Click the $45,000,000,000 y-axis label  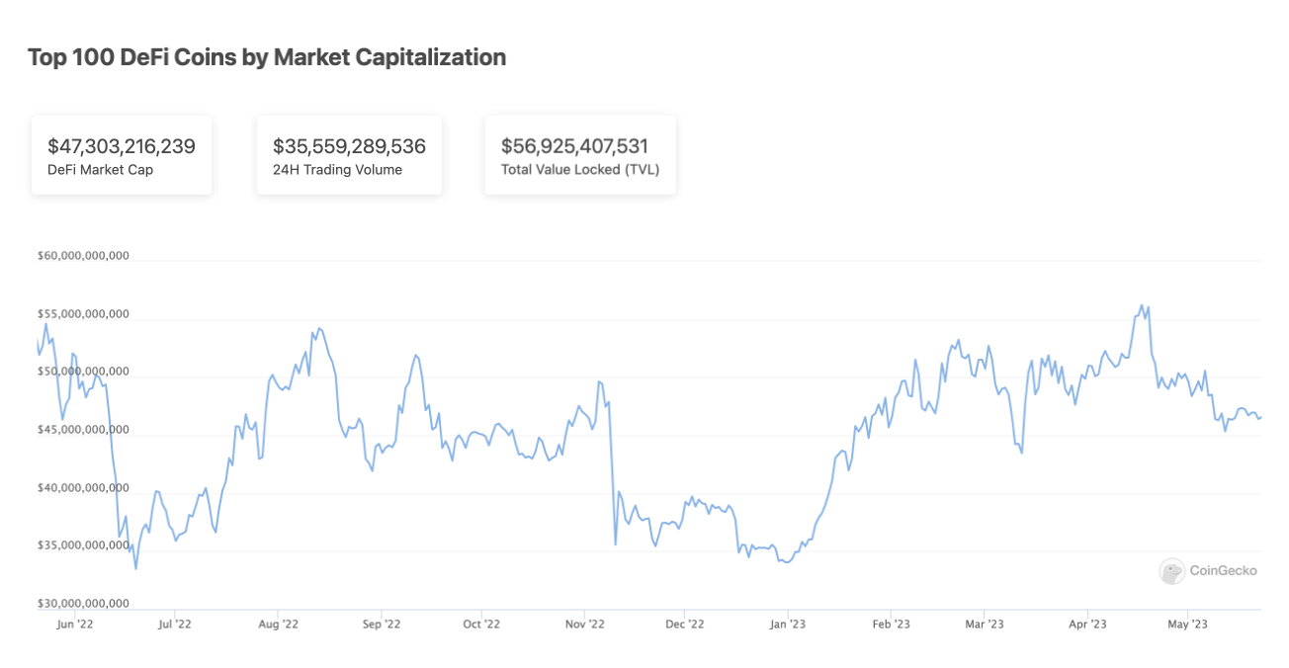click(83, 430)
